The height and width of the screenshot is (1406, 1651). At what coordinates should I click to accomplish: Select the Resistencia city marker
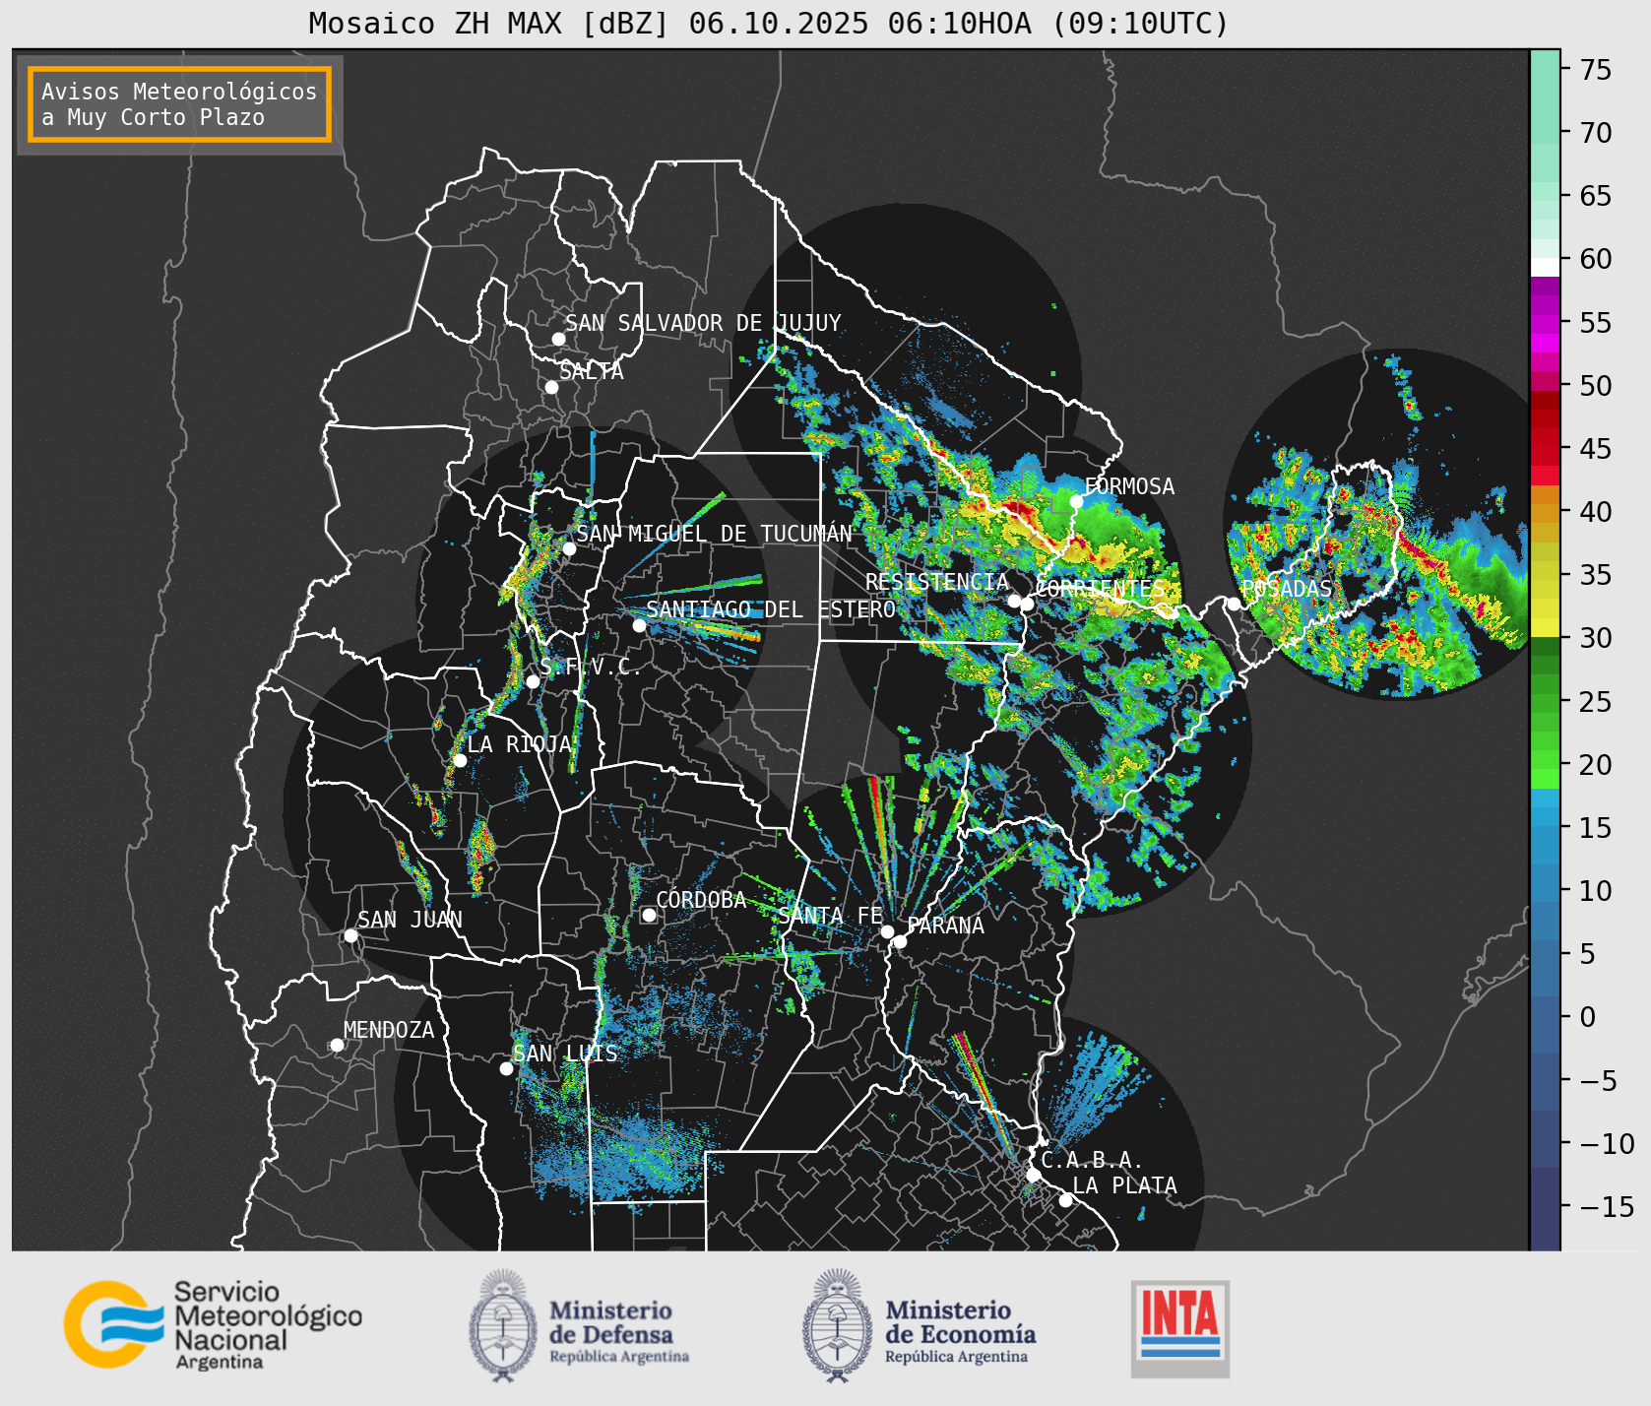(x=1014, y=601)
